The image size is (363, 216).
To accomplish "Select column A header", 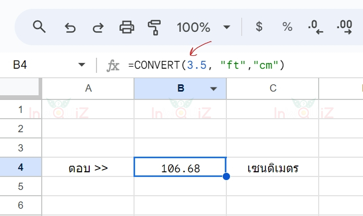I will (x=88, y=88).
